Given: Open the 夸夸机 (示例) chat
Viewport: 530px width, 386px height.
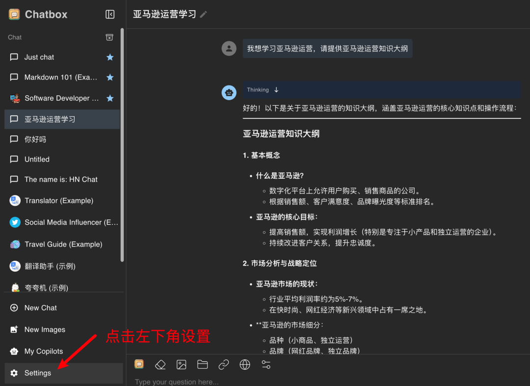Looking at the screenshot, I should [62, 287].
